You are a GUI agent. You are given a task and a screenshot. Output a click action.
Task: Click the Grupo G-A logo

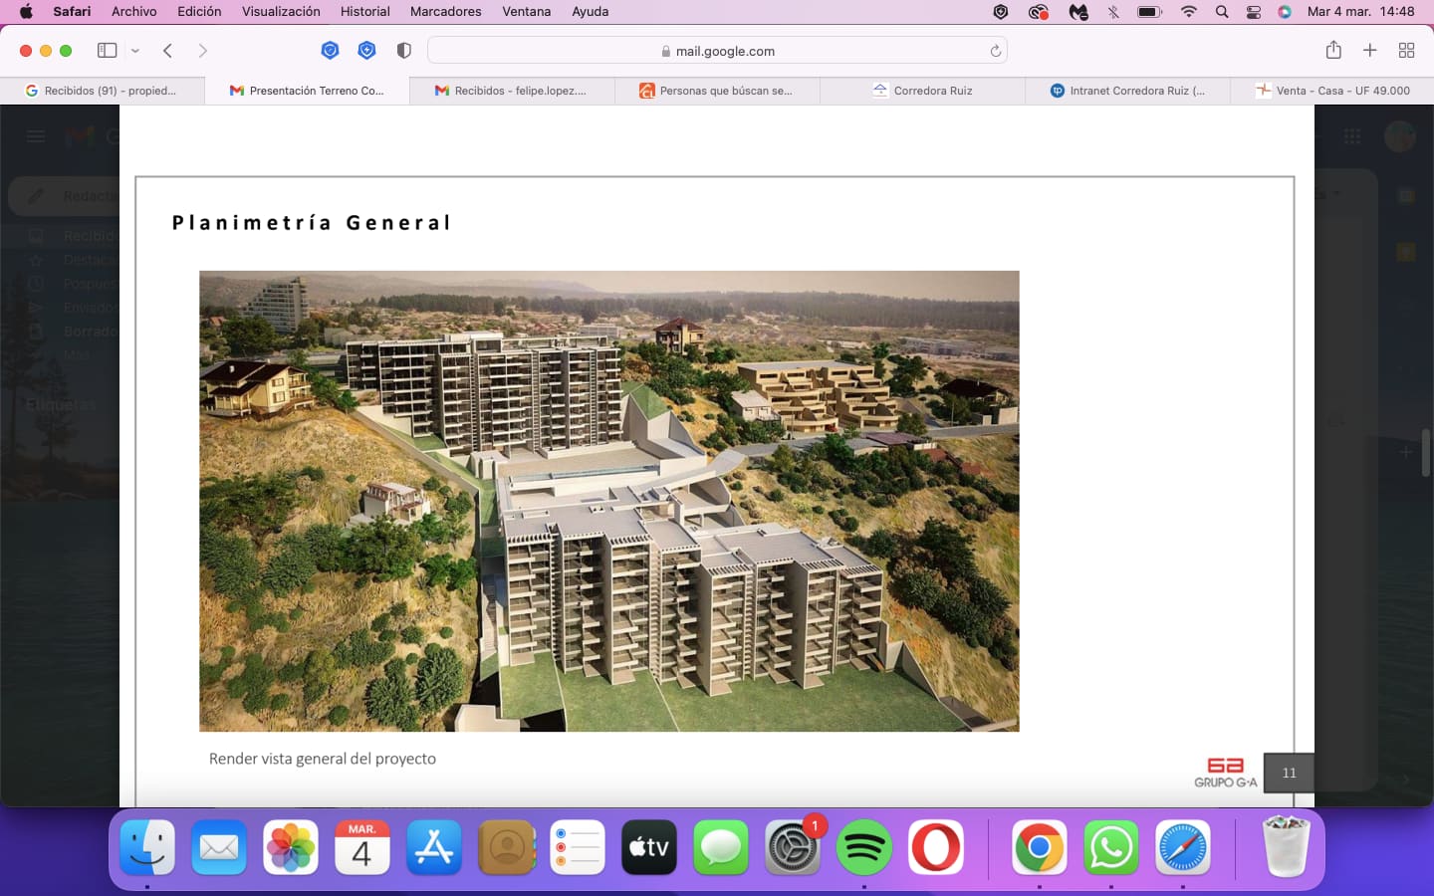pyautogui.click(x=1226, y=773)
